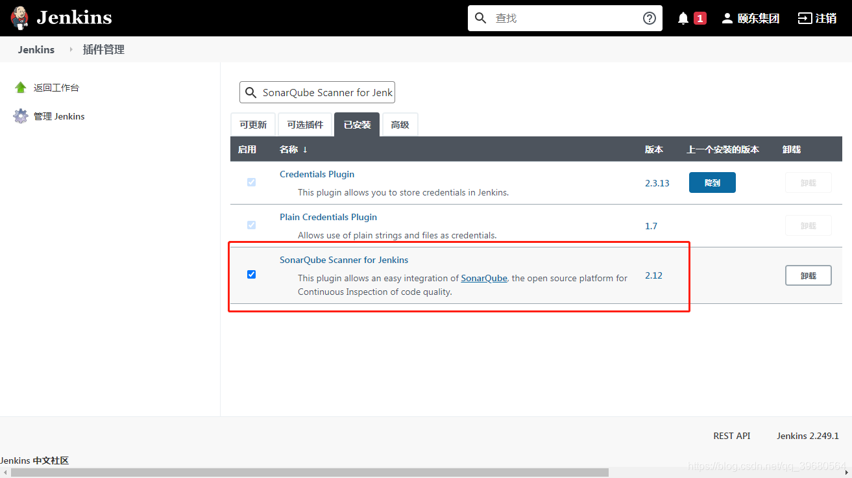Viewport: 852px width, 478px height.
Task: Click 上一个安装的版本 column header
Action: [x=723, y=149]
